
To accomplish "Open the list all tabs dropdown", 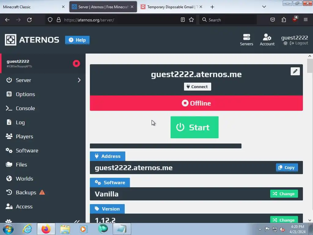I will [264, 7].
